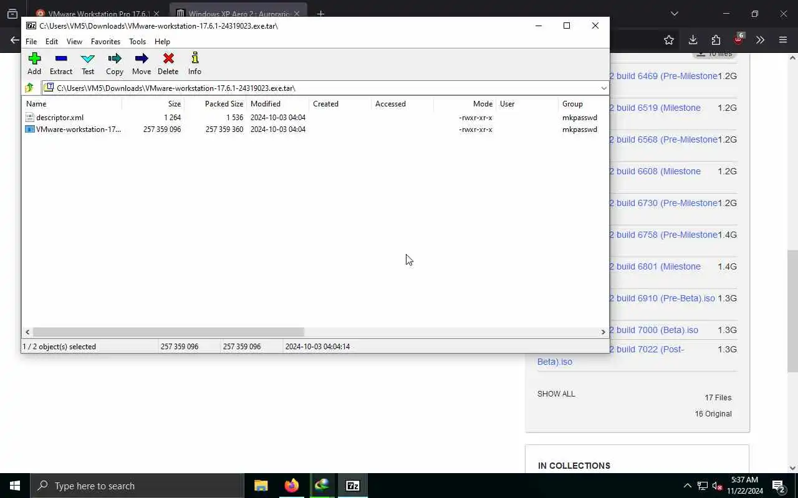The image size is (798, 498).
Task: Open the build 7000 (Beta).iso link
Action: tap(653, 330)
